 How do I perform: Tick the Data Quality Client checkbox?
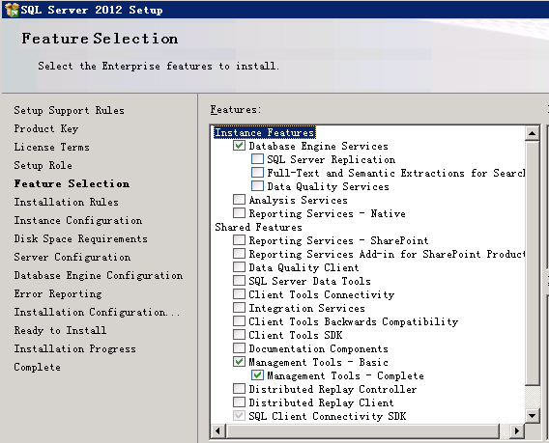tap(239, 267)
